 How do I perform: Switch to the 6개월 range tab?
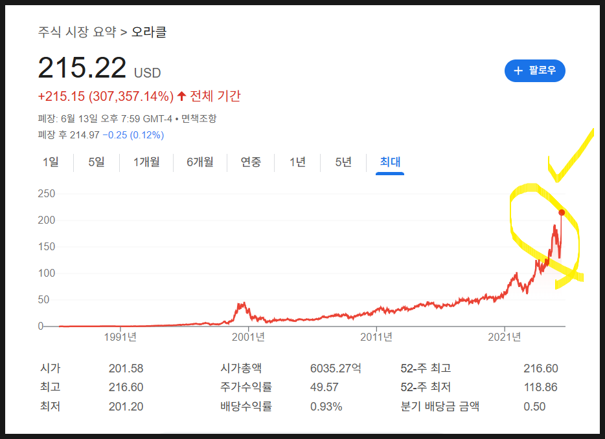pos(200,162)
